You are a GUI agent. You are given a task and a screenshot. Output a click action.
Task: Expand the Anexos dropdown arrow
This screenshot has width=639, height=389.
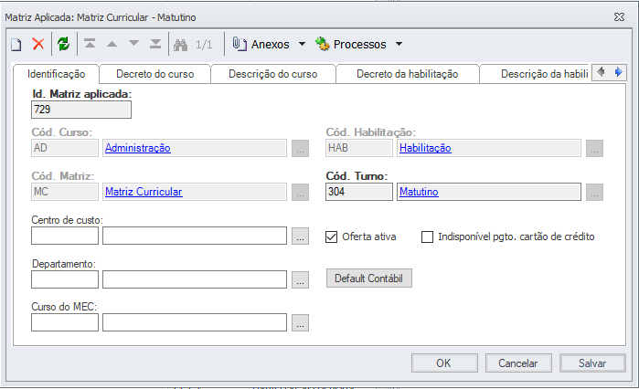click(303, 44)
